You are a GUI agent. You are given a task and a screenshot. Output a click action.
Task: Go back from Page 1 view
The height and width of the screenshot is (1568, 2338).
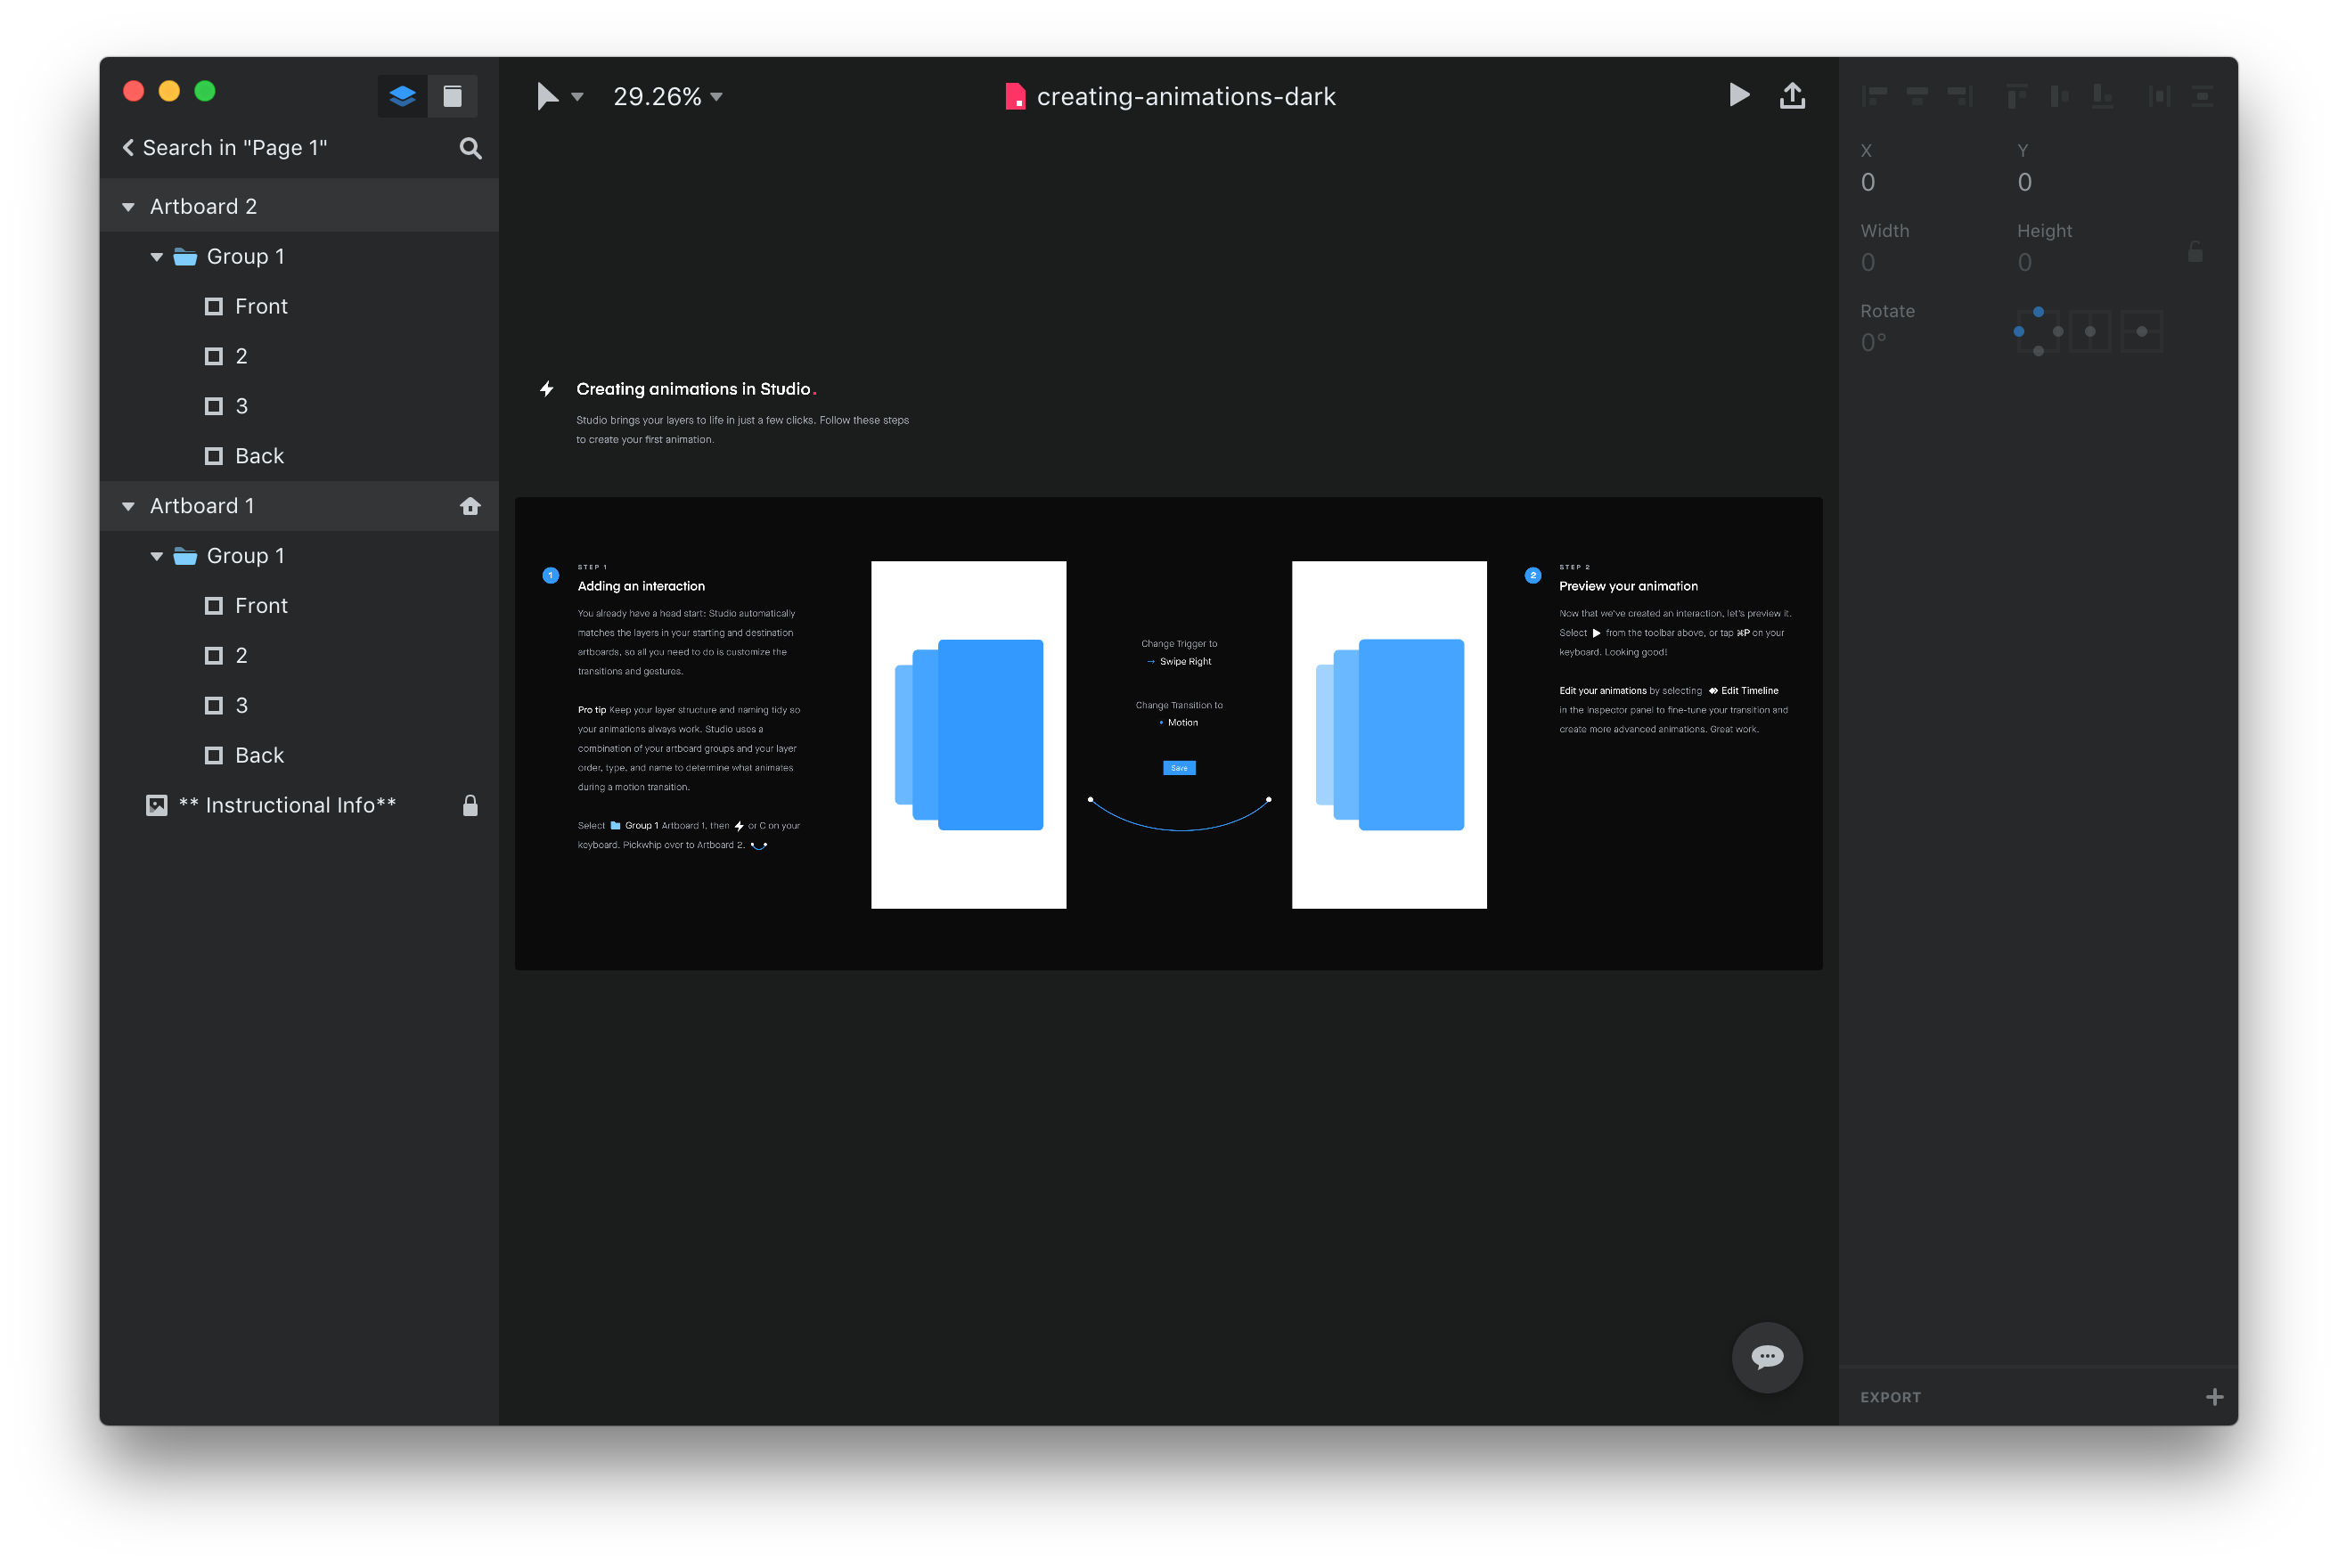(x=128, y=147)
